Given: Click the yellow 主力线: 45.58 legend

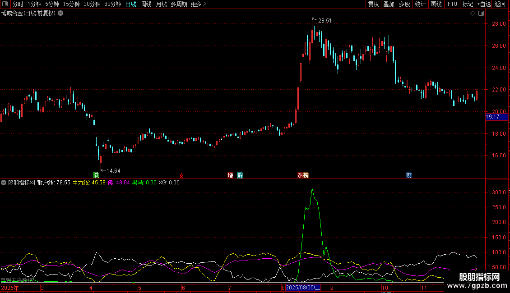Looking at the screenshot, I should [89, 183].
